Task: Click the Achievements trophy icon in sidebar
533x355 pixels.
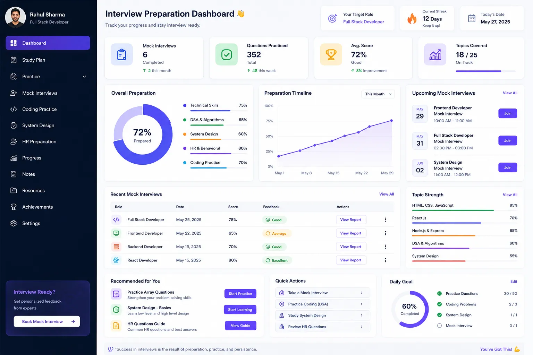Action: (14, 207)
